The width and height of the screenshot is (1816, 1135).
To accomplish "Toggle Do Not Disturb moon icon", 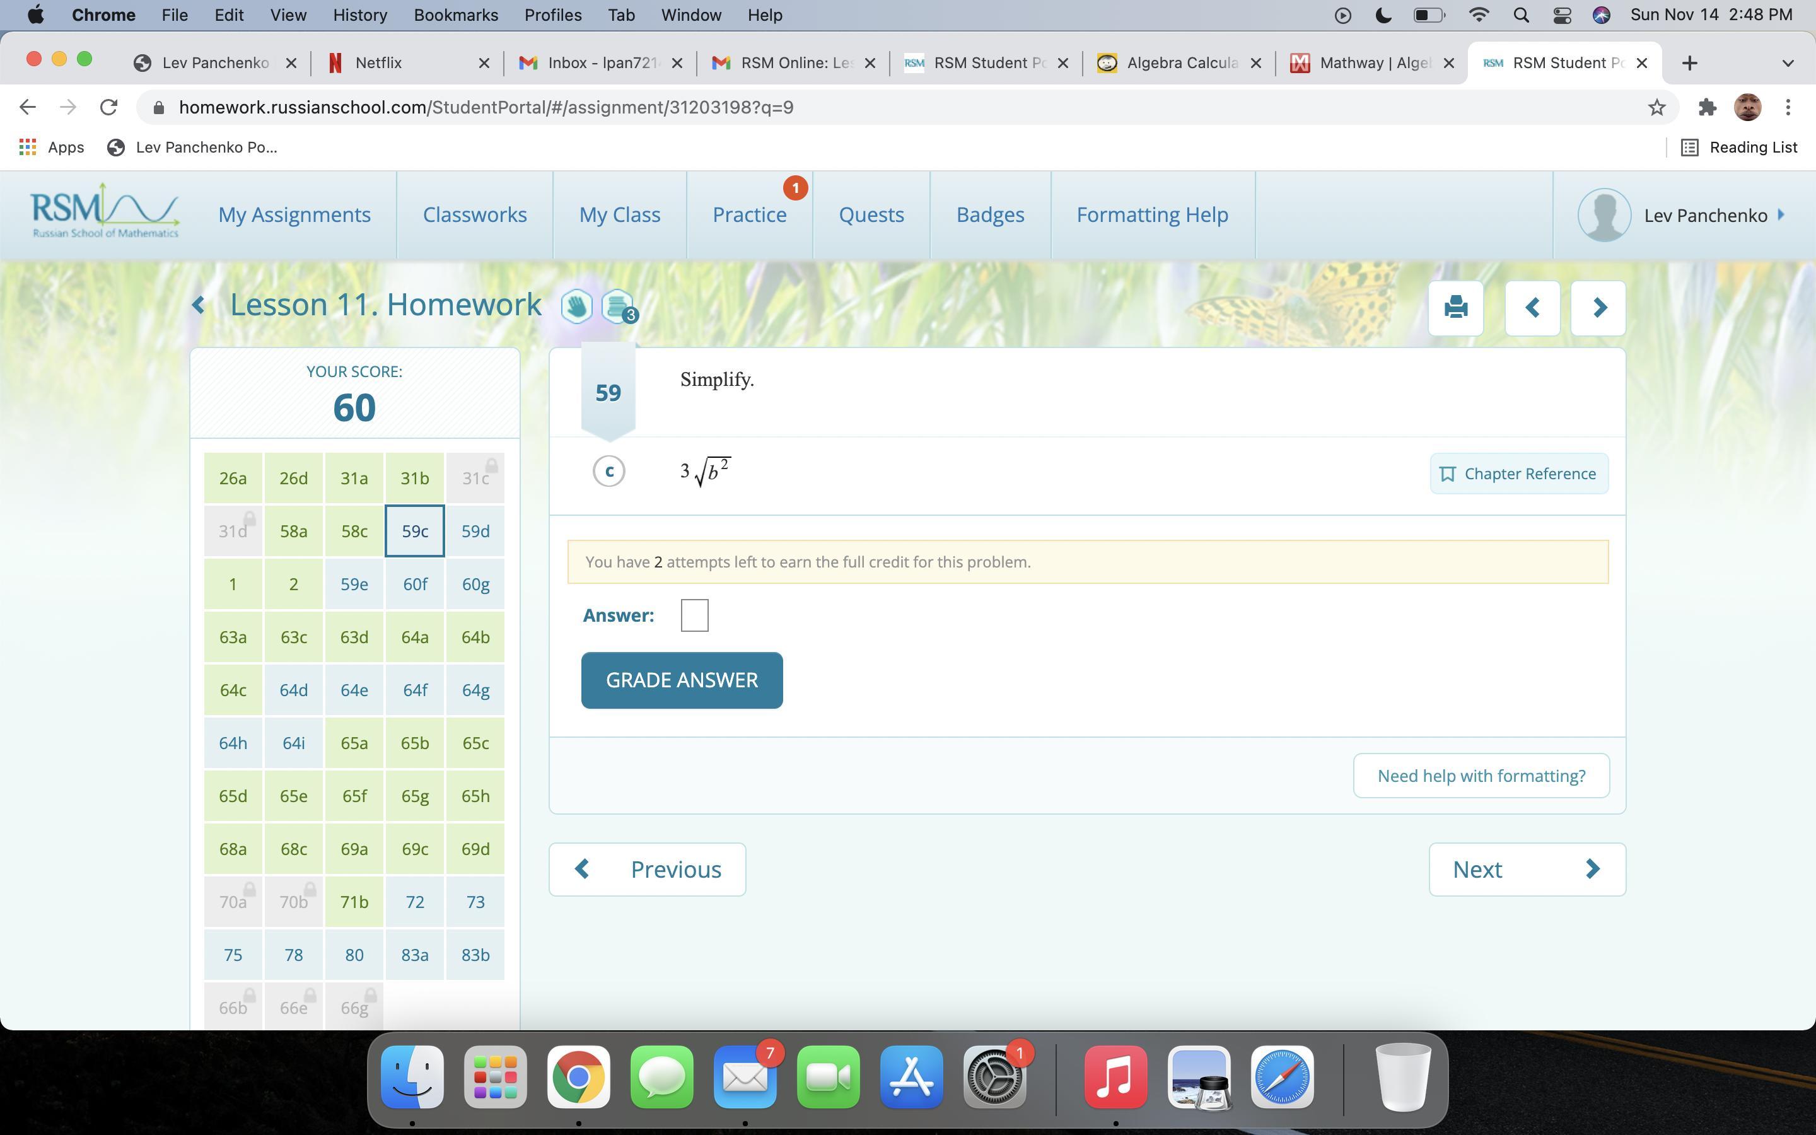I will [x=1383, y=15].
